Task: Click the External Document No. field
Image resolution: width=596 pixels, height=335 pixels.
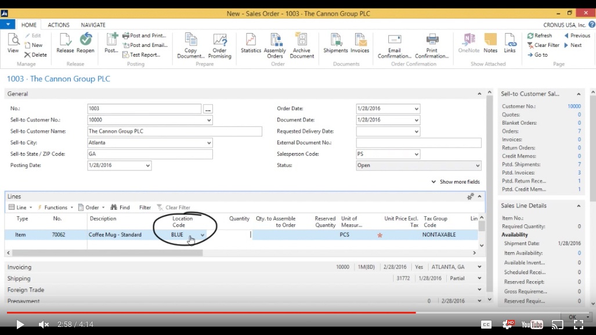Action: pos(418,143)
